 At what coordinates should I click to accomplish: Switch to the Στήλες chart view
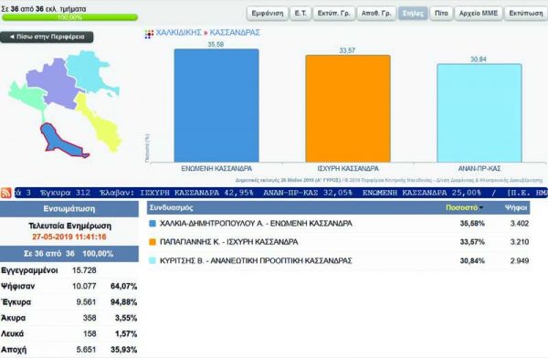coord(413,14)
